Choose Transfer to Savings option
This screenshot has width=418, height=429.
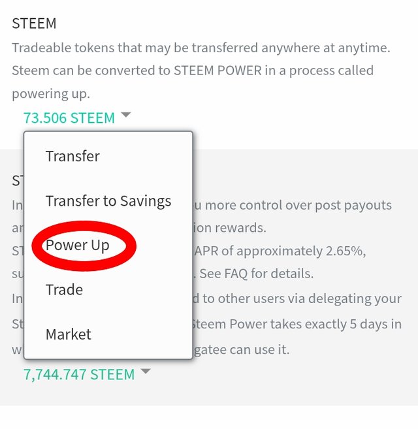(x=108, y=201)
